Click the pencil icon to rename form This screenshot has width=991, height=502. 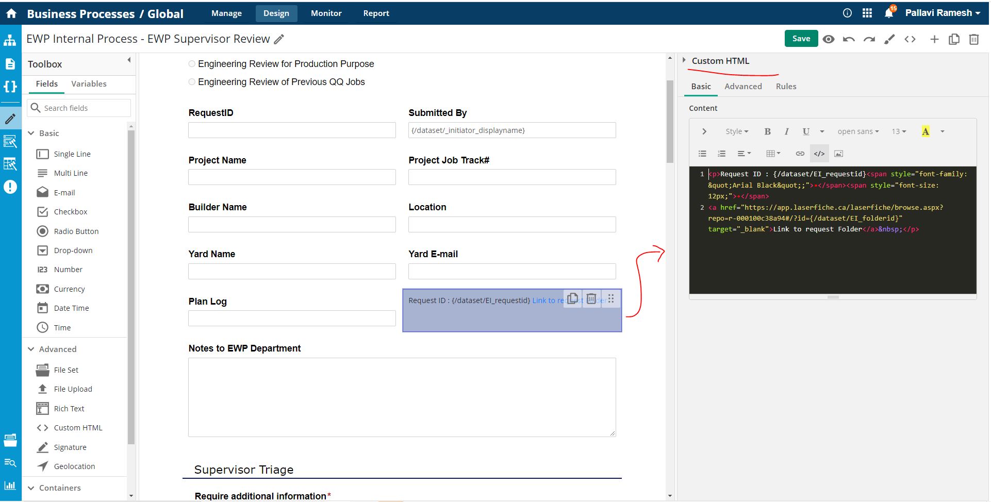pyautogui.click(x=279, y=39)
